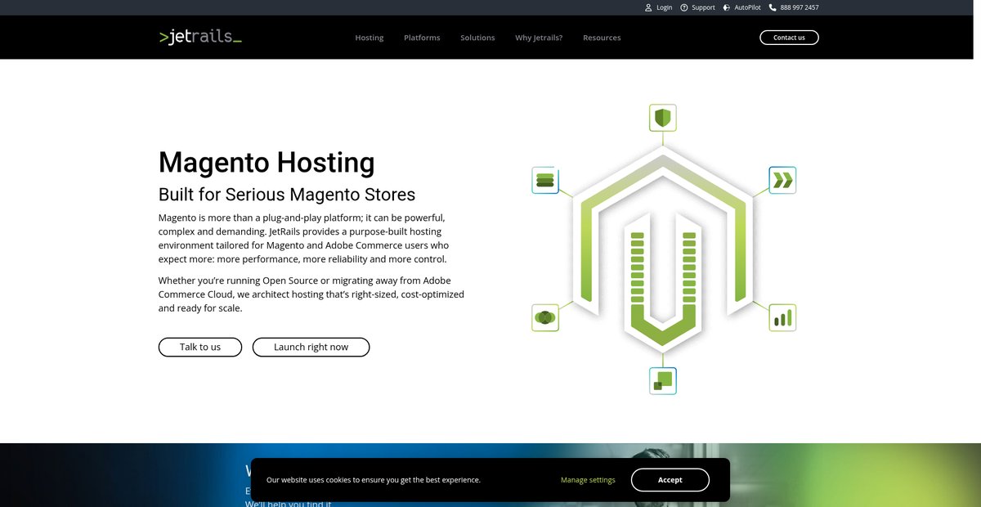Click the AutoPilot link text
Screen dimensions: 981x507
tap(747, 7)
